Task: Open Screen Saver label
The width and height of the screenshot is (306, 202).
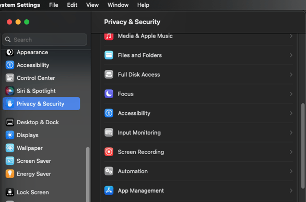Action: (34, 161)
